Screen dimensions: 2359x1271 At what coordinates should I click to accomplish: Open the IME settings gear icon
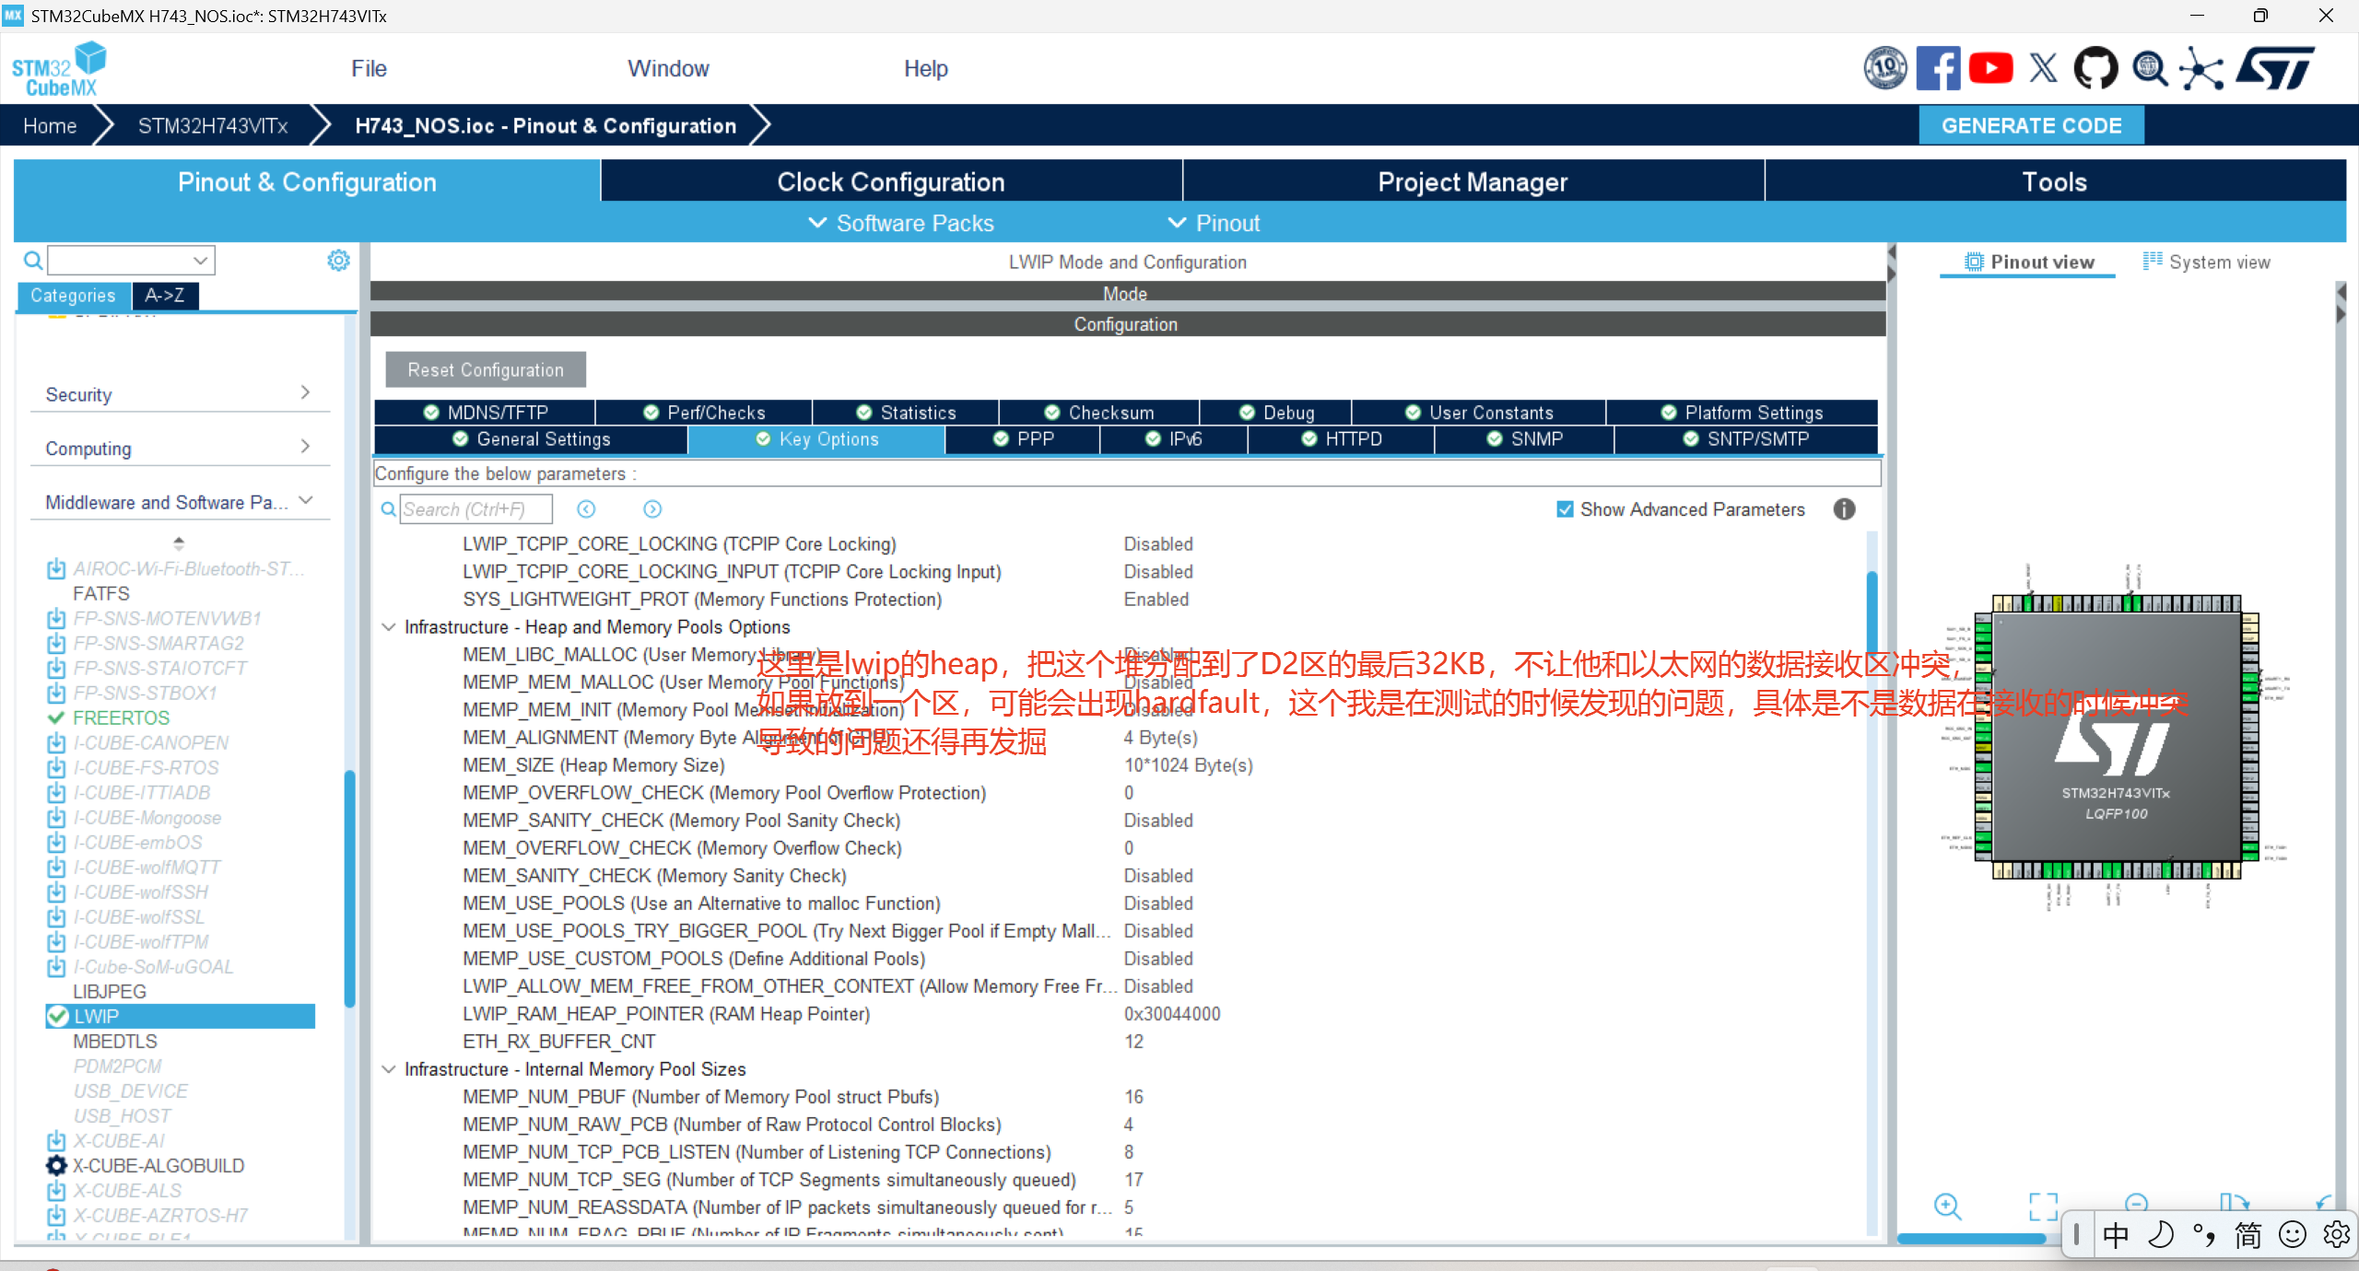click(2336, 1234)
